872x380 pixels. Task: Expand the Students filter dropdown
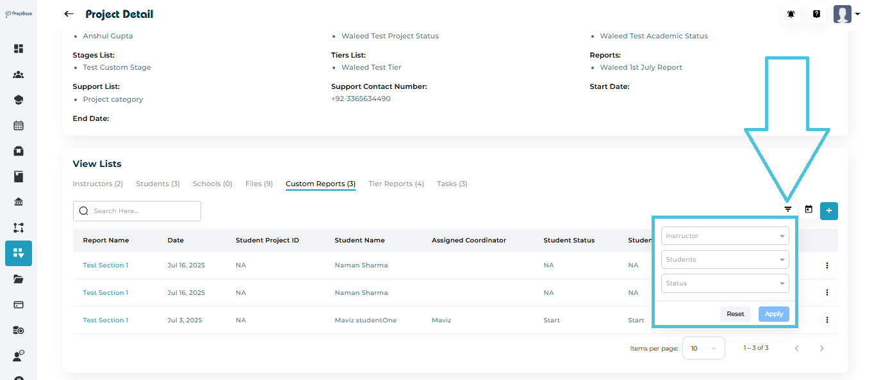click(x=725, y=260)
